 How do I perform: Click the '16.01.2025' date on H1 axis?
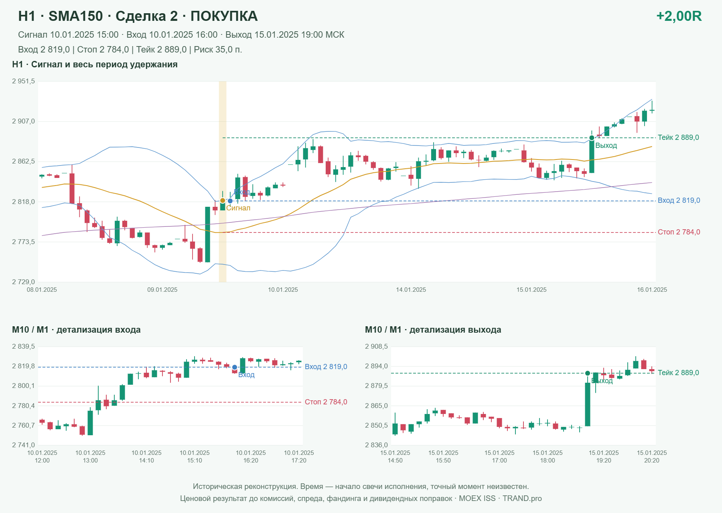pyautogui.click(x=652, y=290)
